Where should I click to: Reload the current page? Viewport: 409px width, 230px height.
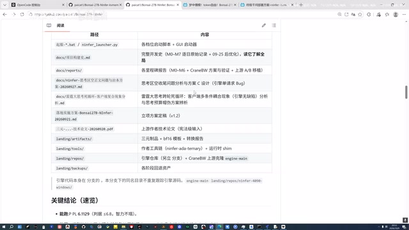pyautogui.click(x=22, y=14)
